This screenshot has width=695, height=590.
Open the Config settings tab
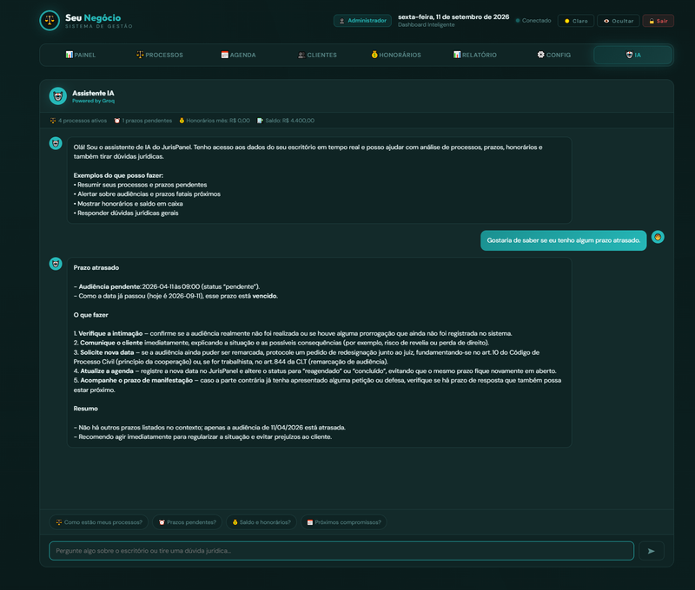tap(554, 55)
